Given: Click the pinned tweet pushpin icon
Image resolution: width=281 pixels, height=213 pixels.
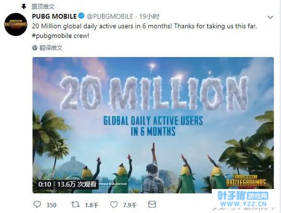Looking at the screenshot, I should [x=23, y=6].
